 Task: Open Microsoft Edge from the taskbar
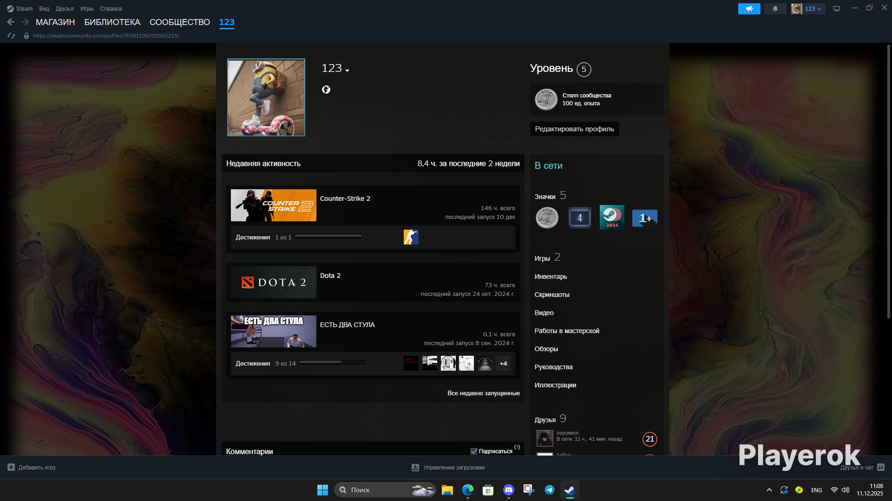[x=468, y=490]
